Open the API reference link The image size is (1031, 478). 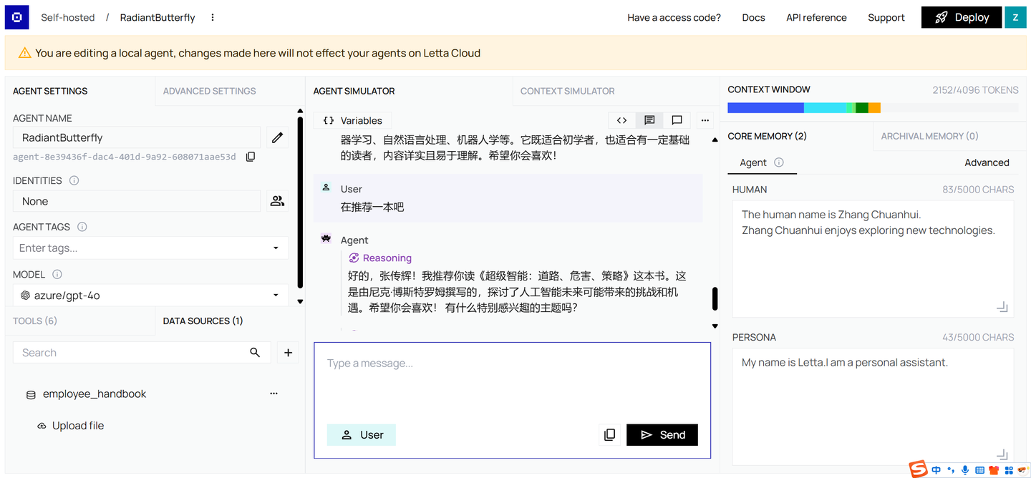point(816,17)
